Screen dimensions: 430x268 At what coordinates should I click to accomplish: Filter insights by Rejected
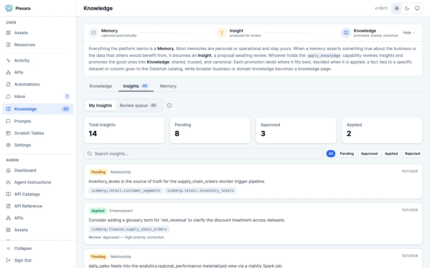(412, 154)
